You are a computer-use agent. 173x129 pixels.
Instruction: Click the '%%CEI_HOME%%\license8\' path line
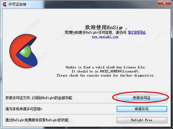click(106, 71)
